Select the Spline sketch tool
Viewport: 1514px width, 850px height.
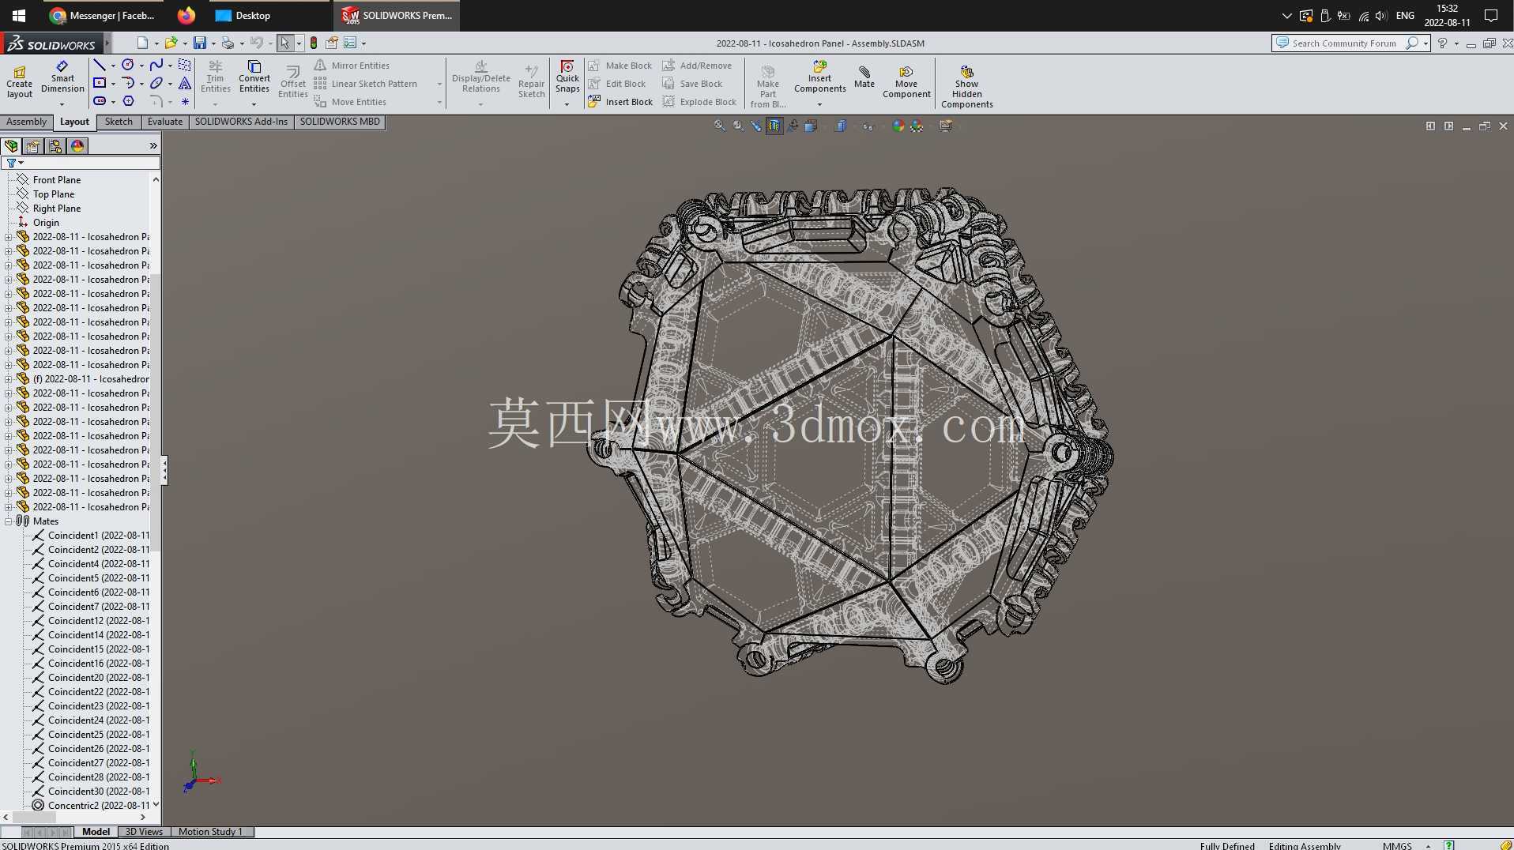click(156, 65)
